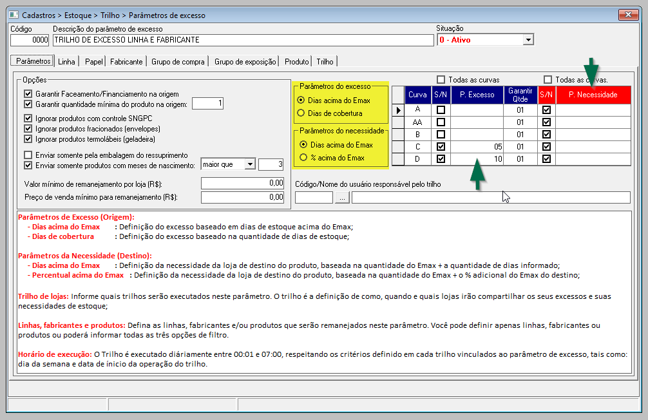Screen dimensions: 648x420
Task: Click the responsible user code field
Action: (x=314, y=198)
